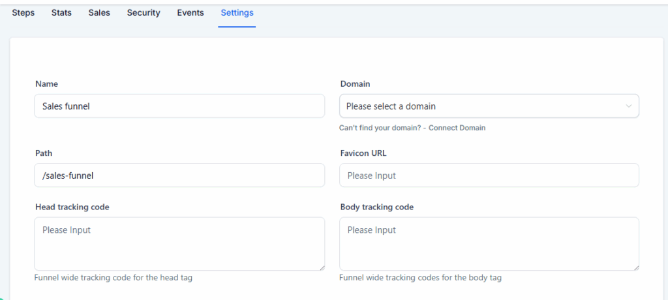Click the 'Head tracking code' field label
This screenshot has height=300, width=668.
click(x=72, y=207)
